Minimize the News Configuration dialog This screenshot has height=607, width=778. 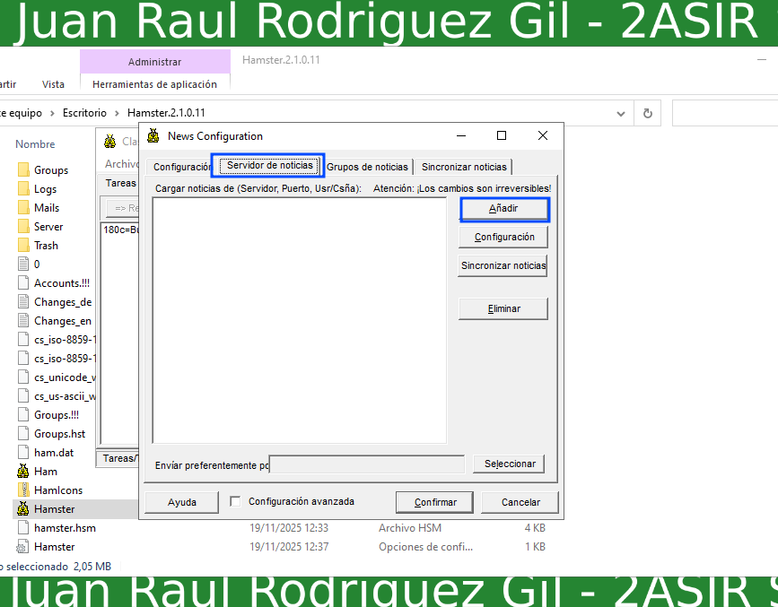click(461, 136)
